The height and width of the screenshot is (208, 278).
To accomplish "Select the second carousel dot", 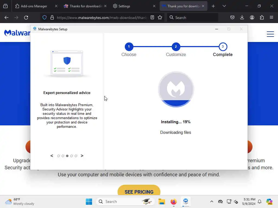I will 63,156.
